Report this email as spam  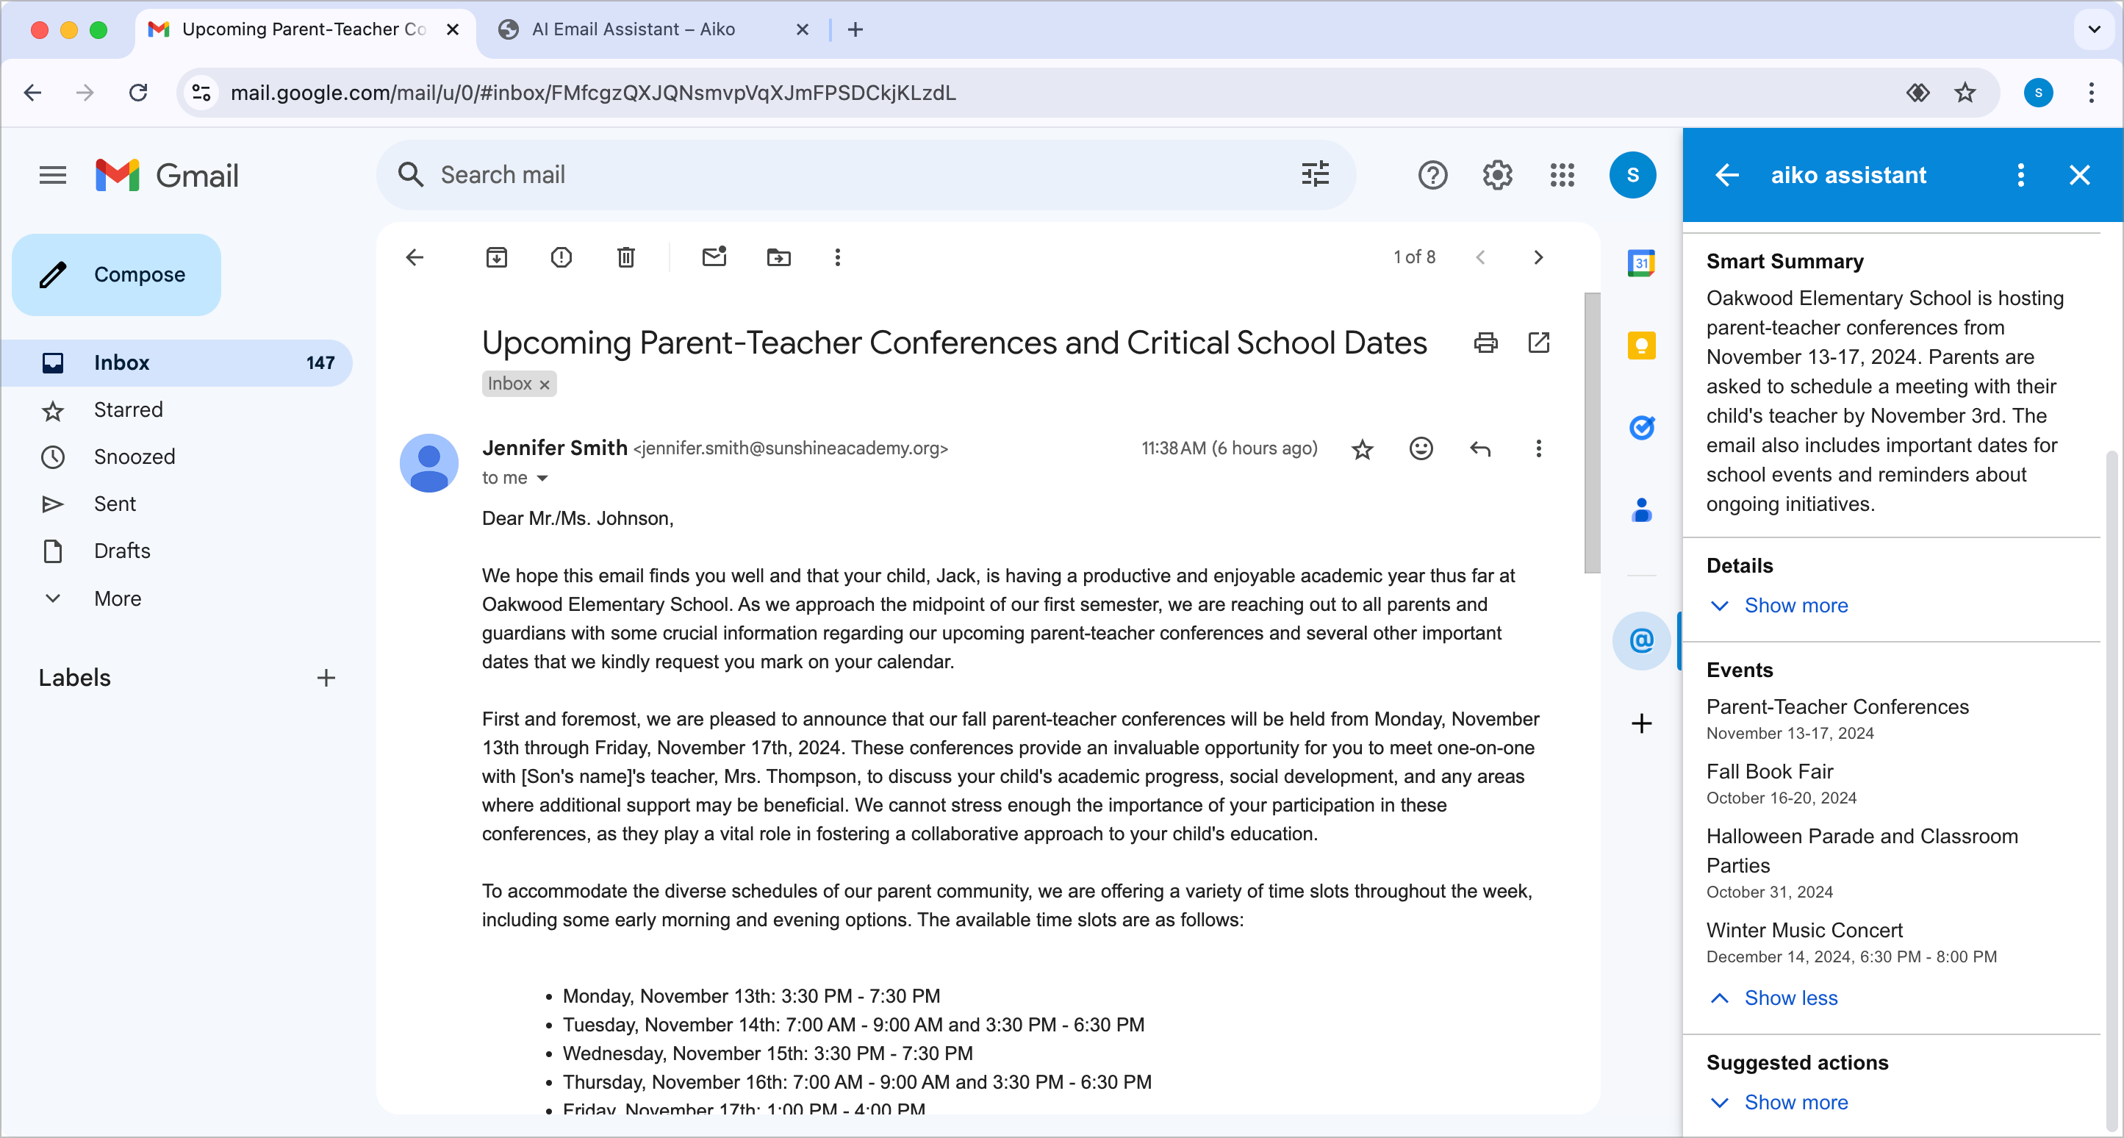click(x=561, y=257)
